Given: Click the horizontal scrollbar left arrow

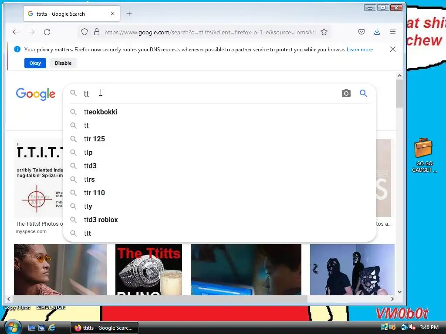Looking at the screenshot, I should (9, 299).
